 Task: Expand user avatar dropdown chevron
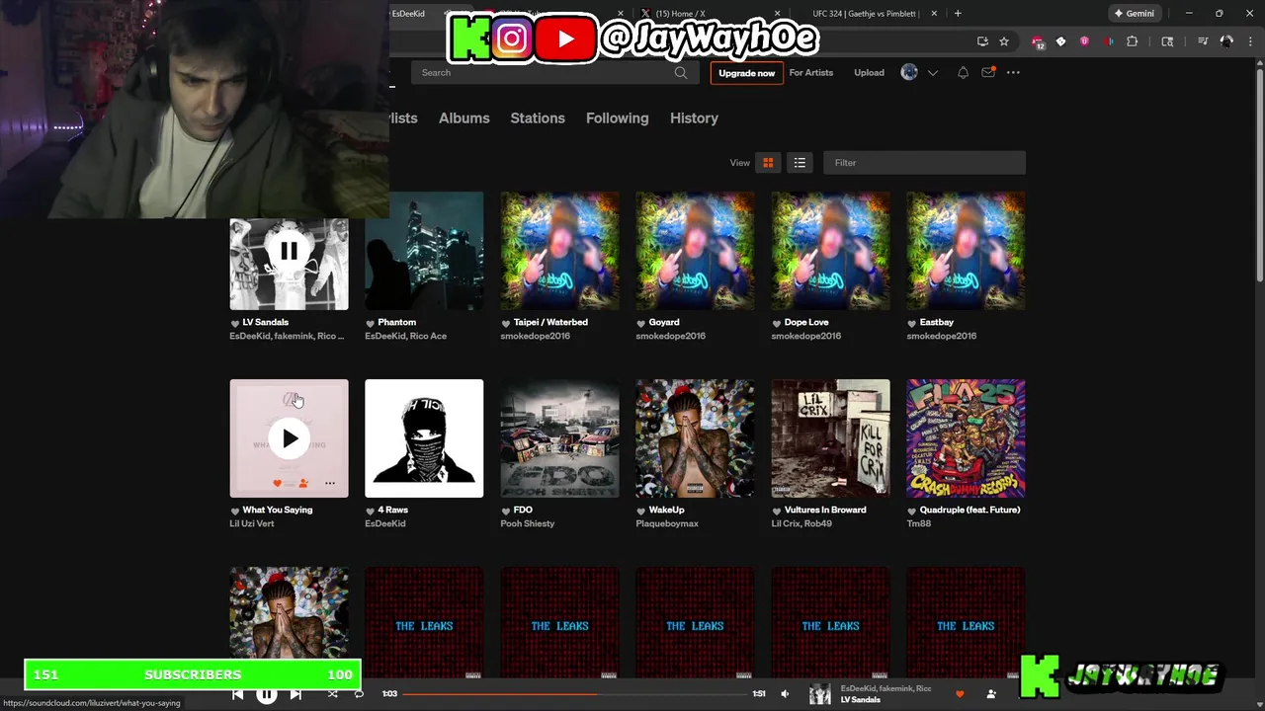tap(932, 73)
